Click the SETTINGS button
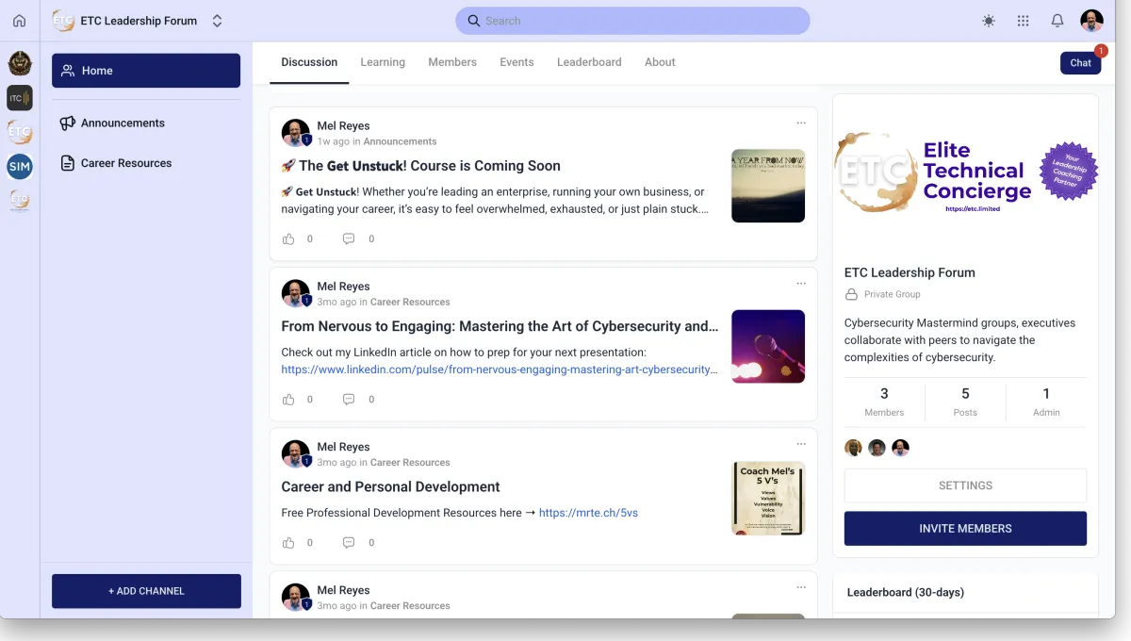 tap(965, 485)
